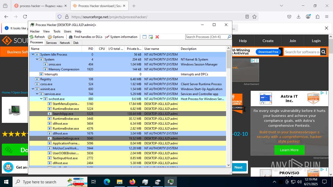Select the SearchApp.exe process row

coord(128,114)
